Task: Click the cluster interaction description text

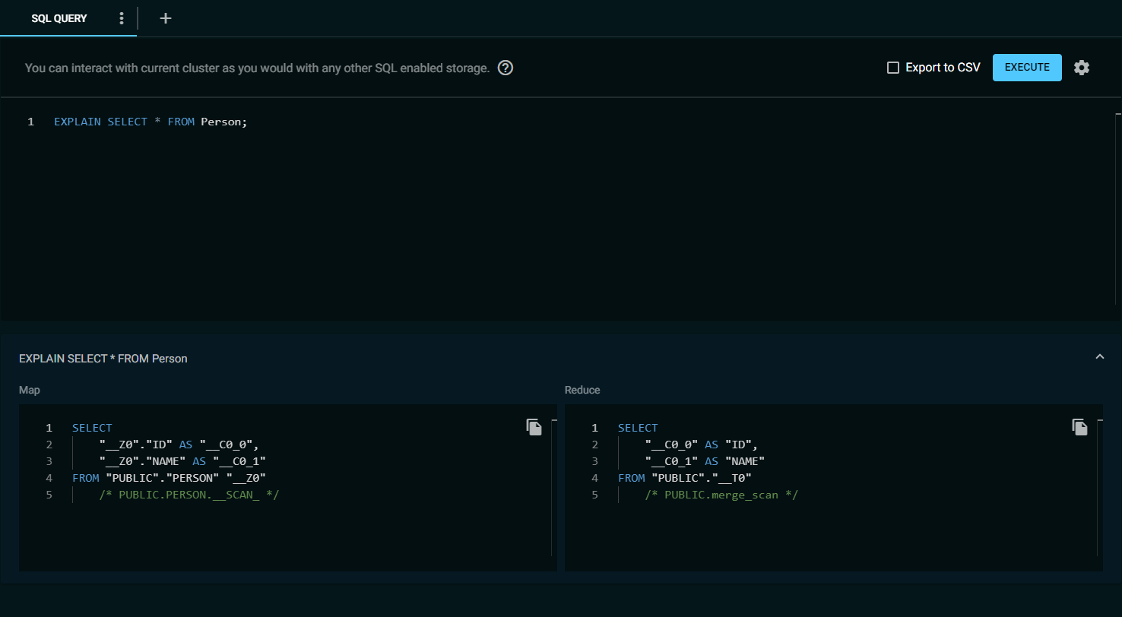Action: pyautogui.click(x=257, y=68)
